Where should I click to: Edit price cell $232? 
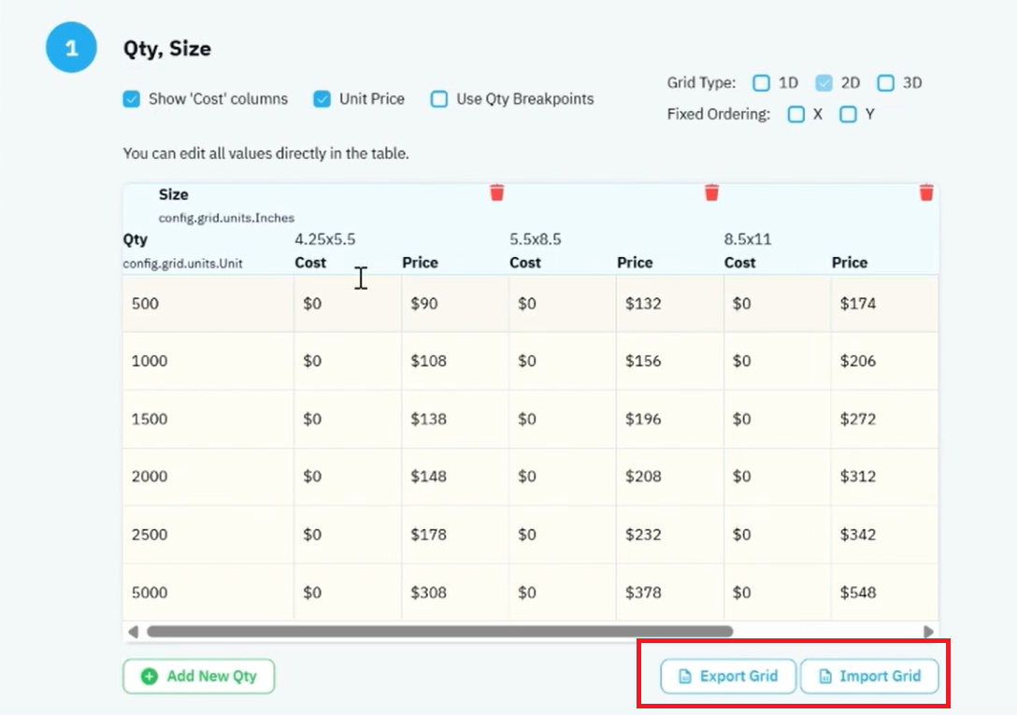(670, 535)
